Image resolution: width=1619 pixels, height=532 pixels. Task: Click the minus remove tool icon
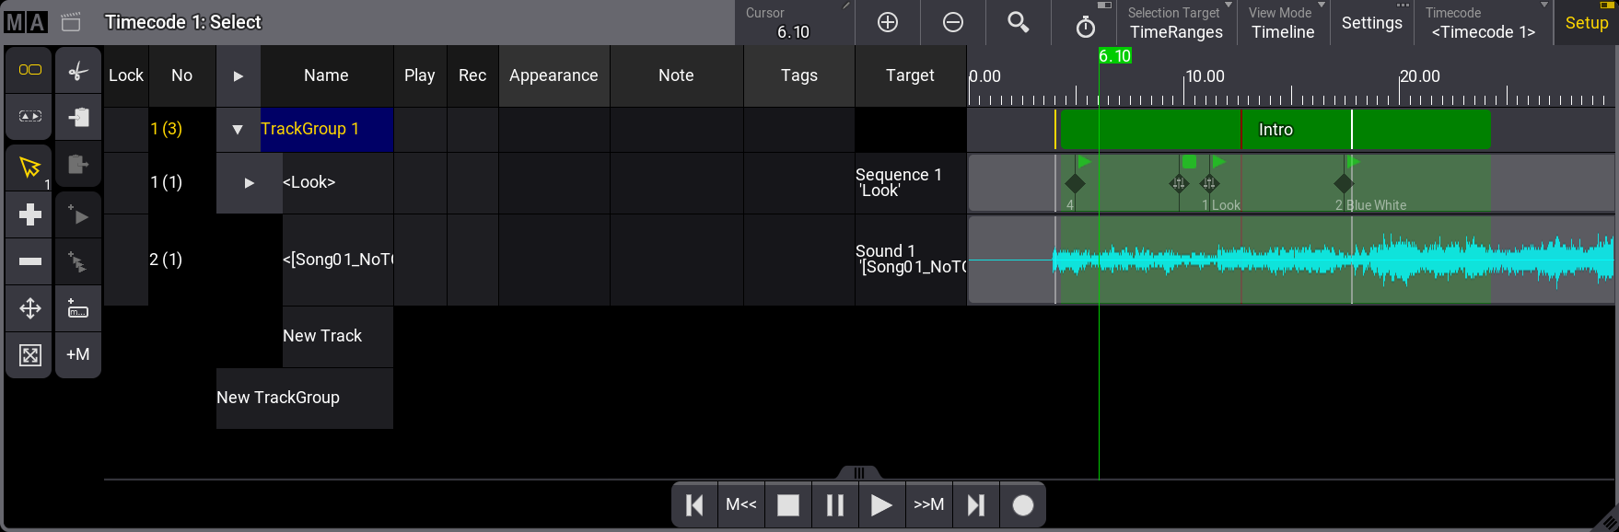29,261
